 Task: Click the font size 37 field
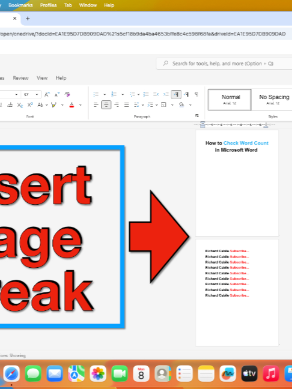[28, 94]
